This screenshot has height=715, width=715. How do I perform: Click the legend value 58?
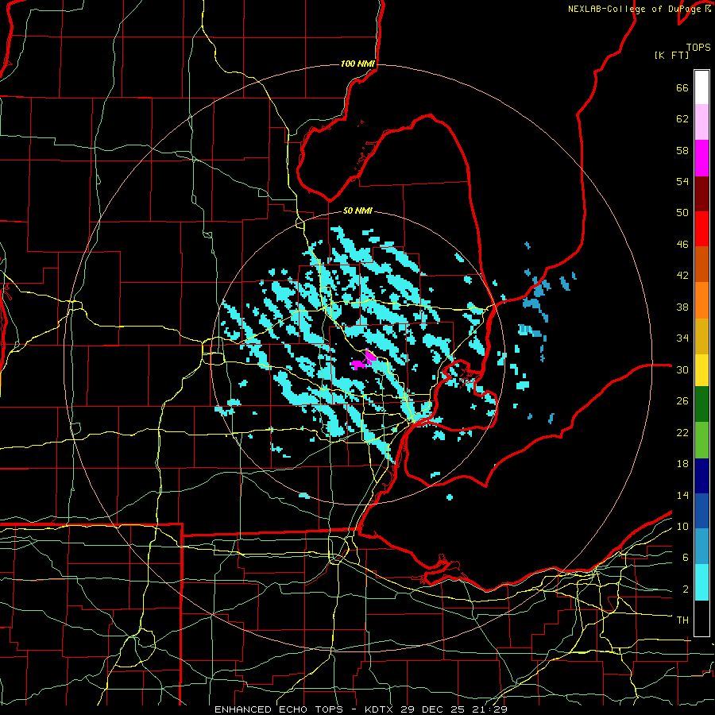[x=682, y=150]
